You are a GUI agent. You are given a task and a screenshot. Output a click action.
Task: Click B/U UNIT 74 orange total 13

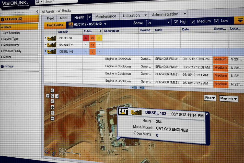(92, 45)
